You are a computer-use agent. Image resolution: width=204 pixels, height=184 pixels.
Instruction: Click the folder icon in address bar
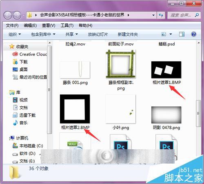pyautogui.click(x=29, y=15)
